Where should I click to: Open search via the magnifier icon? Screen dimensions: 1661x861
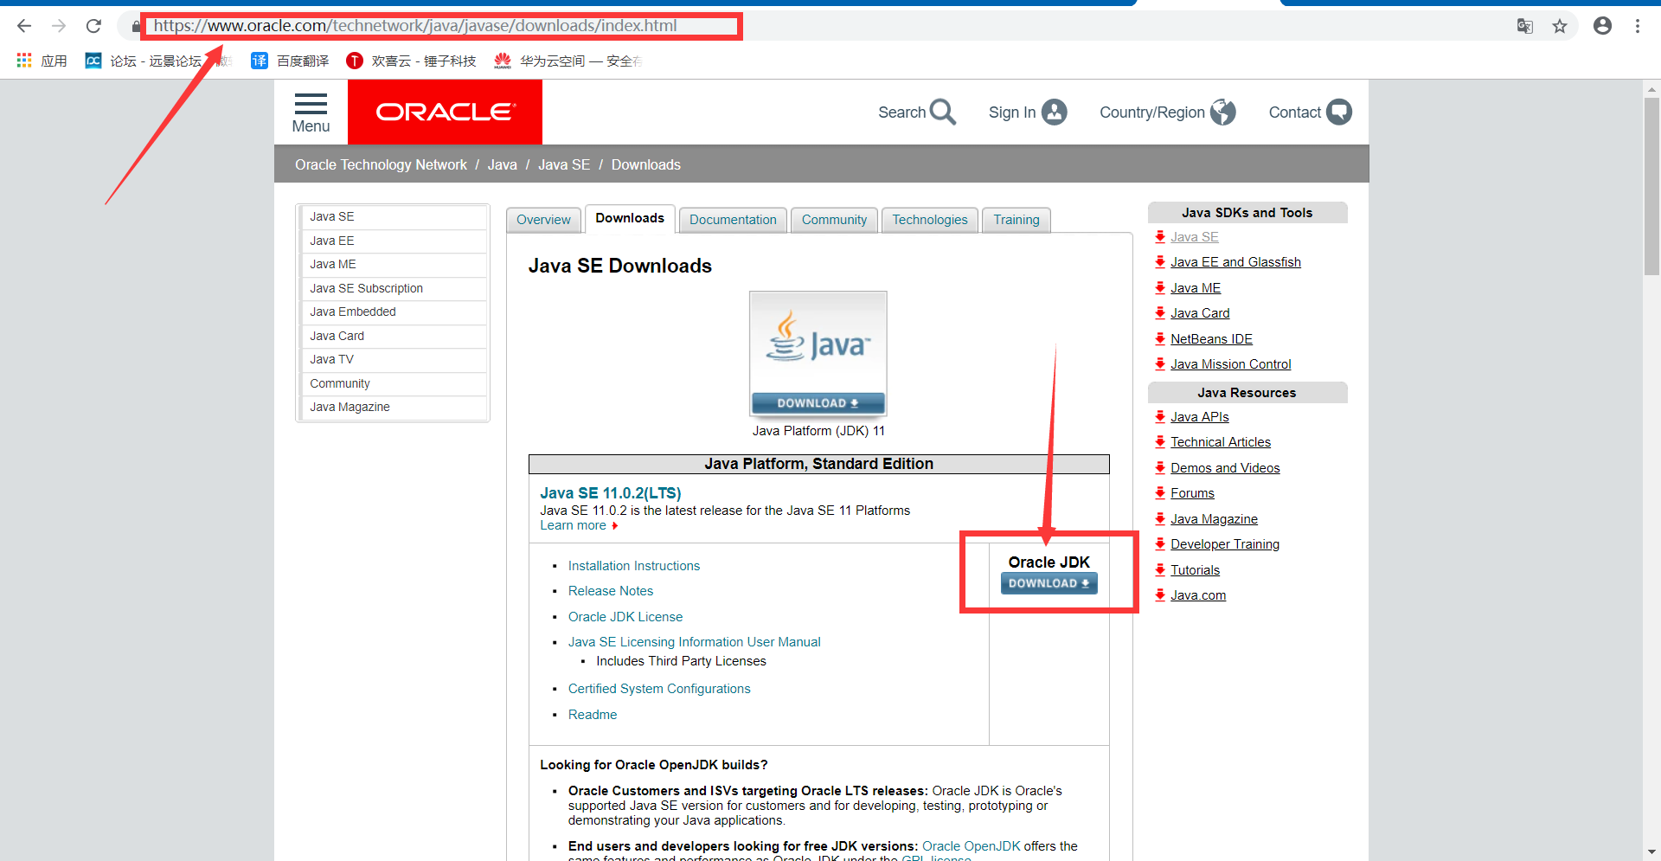(945, 112)
